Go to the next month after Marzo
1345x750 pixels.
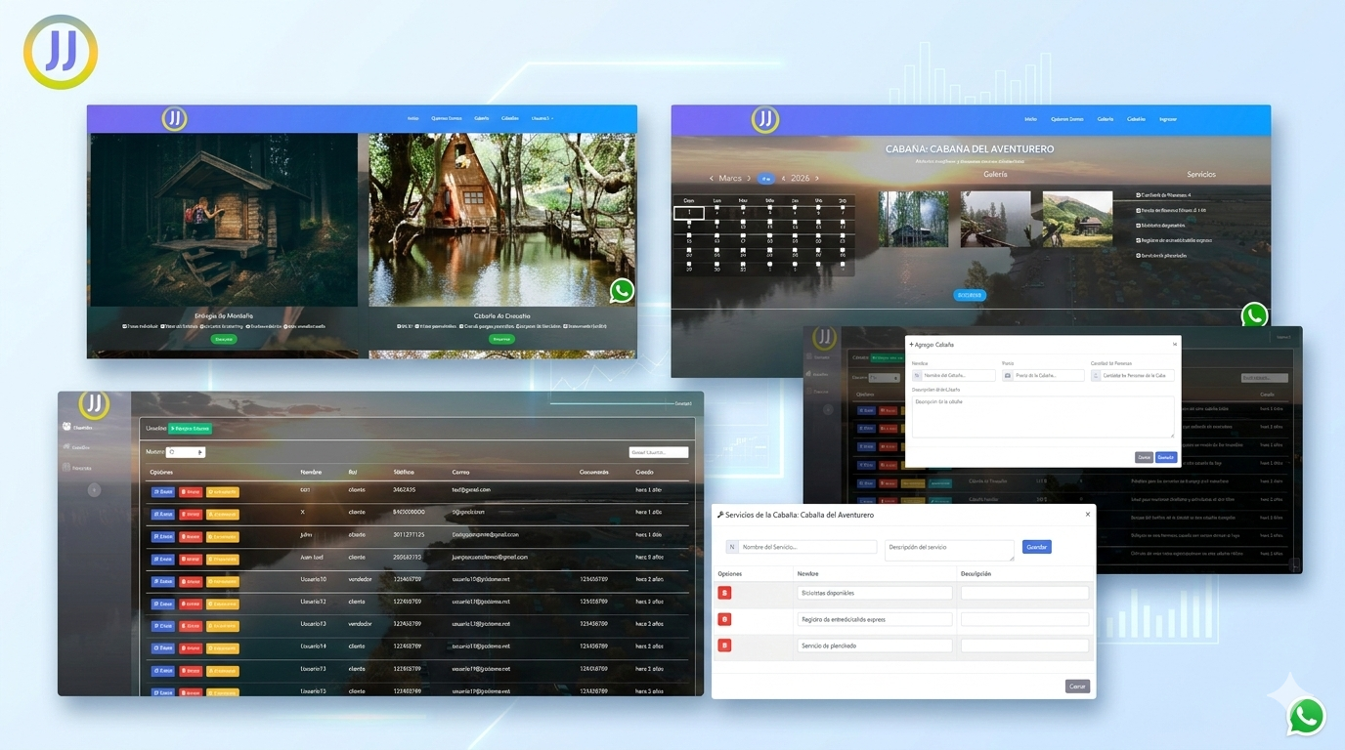click(750, 179)
